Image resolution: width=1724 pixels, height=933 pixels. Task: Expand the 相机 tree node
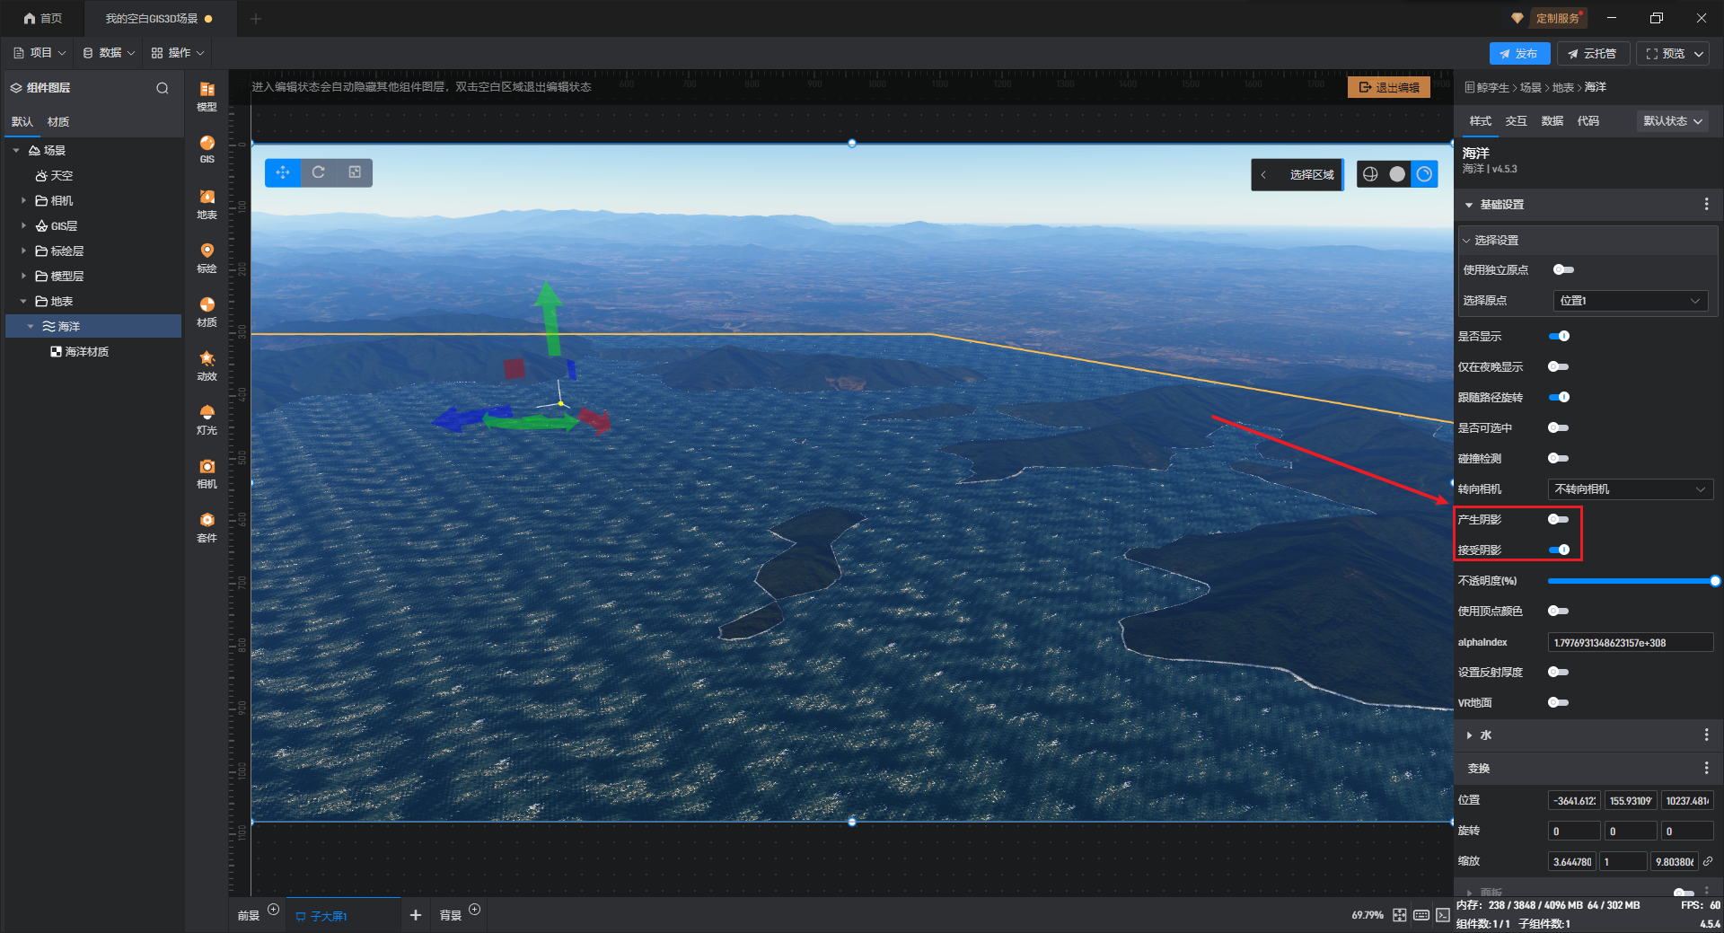(x=23, y=200)
